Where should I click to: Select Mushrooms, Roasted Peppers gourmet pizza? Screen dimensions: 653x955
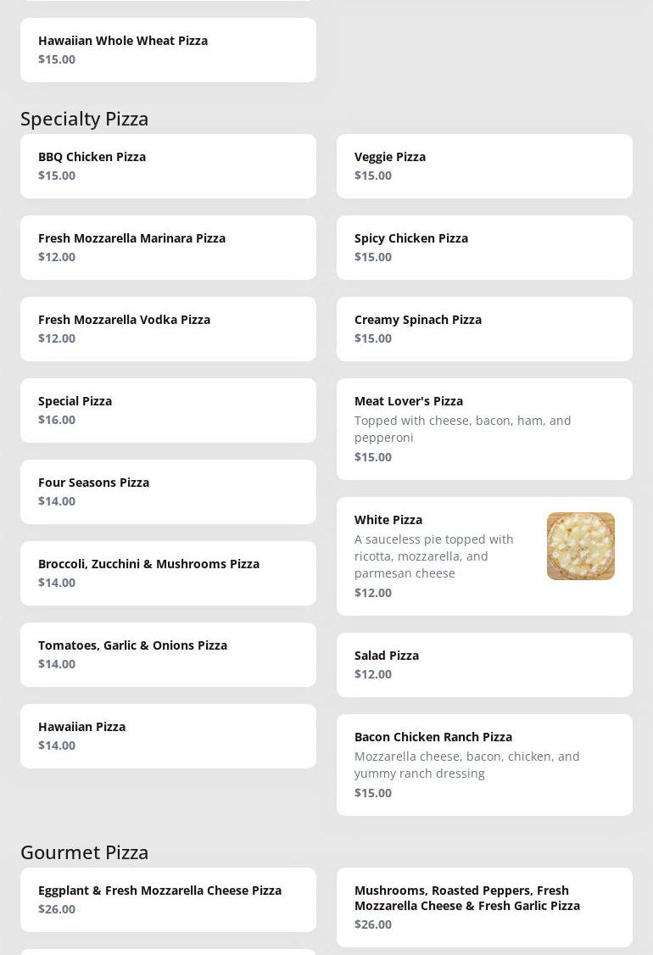click(484, 908)
